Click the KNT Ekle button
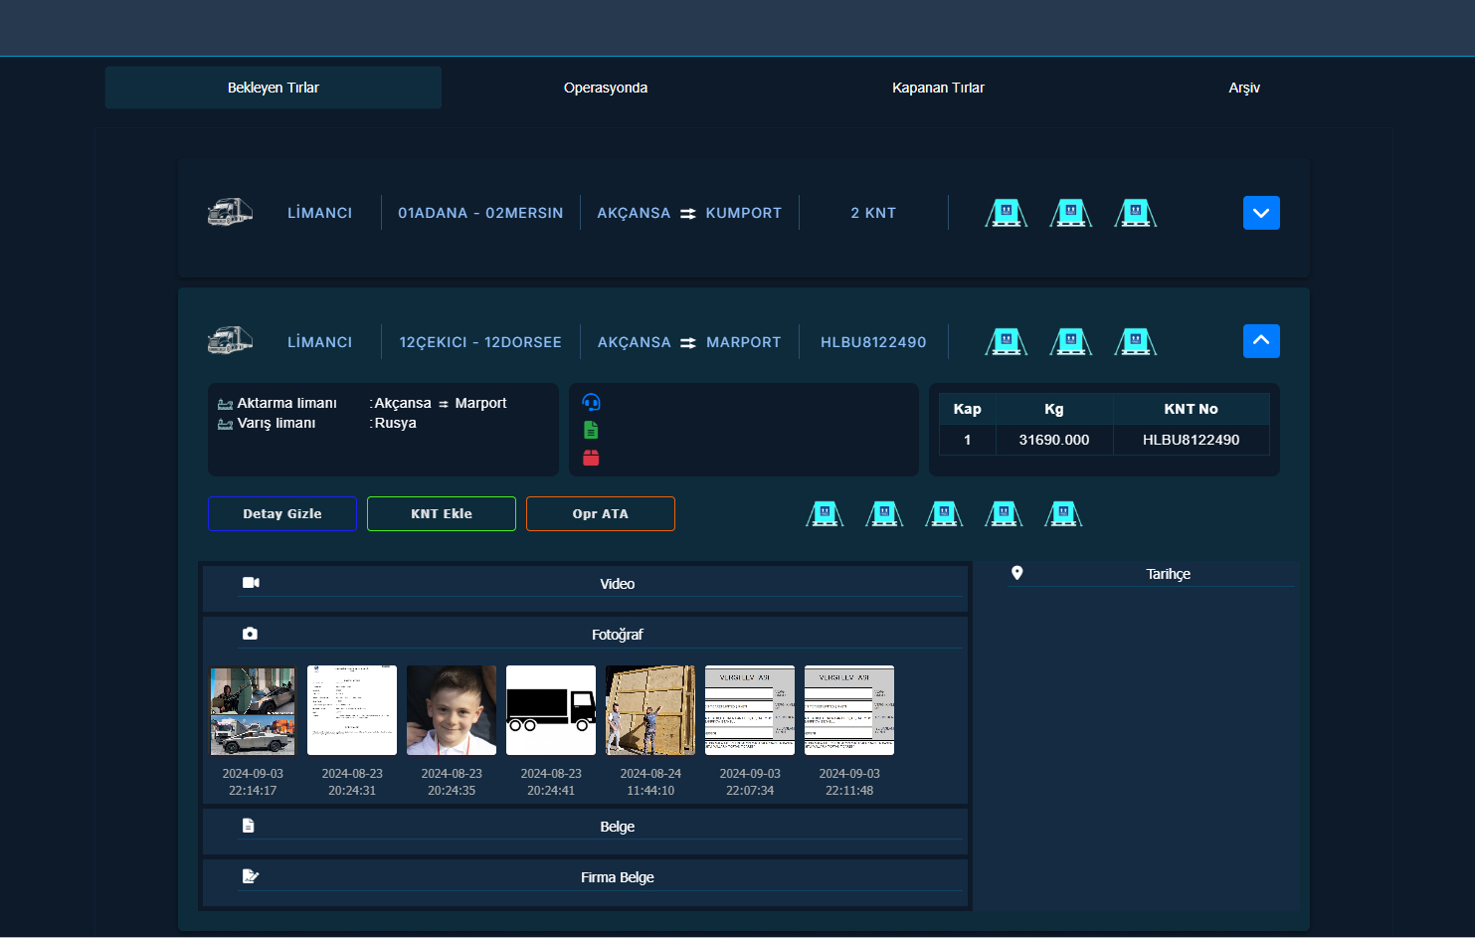 click(442, 514)
